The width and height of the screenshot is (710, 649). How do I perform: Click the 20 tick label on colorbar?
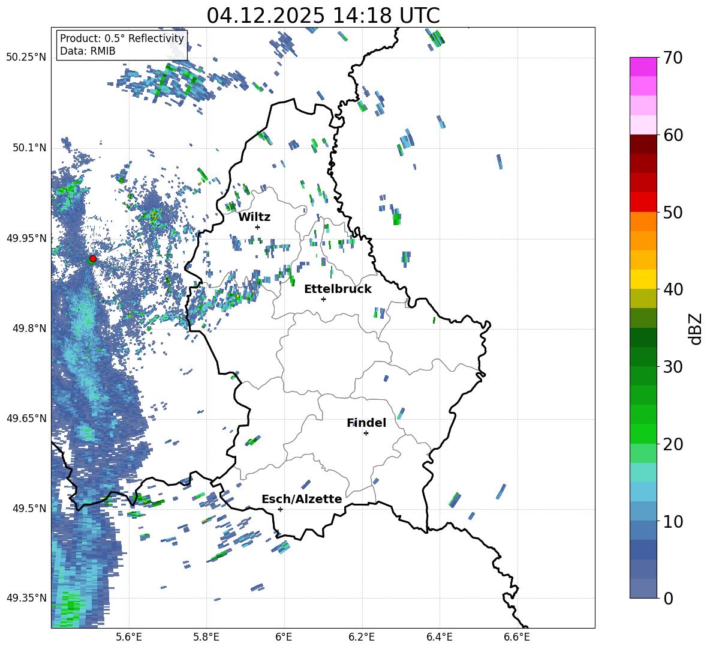672,444
